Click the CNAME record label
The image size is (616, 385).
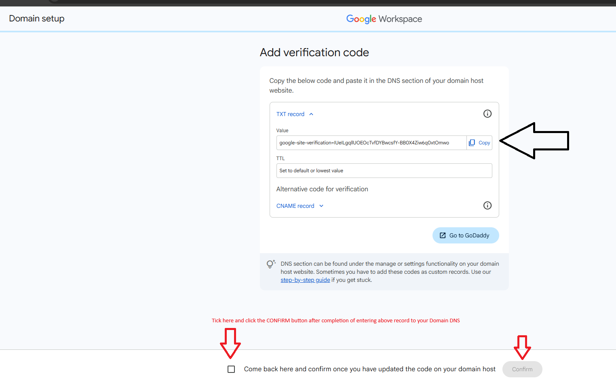click(x=295, y=206)
